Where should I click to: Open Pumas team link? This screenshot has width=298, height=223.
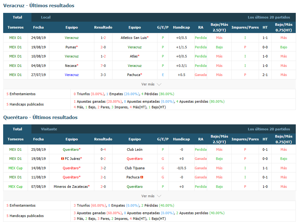(x=71, y=47)
